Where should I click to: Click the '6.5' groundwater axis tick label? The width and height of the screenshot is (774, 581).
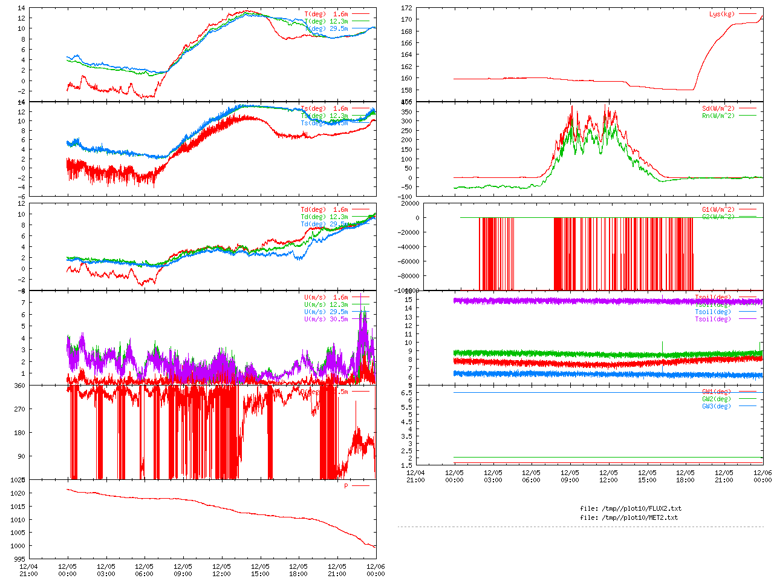click(x=406, y=393)
